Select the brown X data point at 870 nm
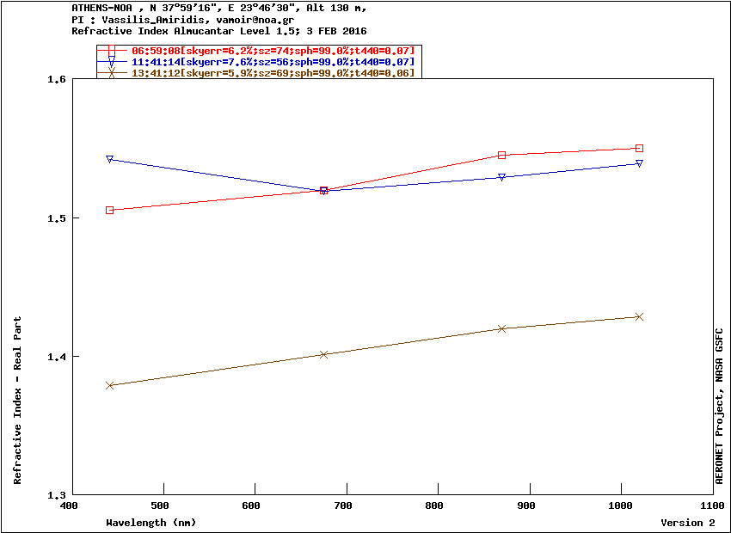The width and height of the screenshot is (731, 533). [501, 328]
